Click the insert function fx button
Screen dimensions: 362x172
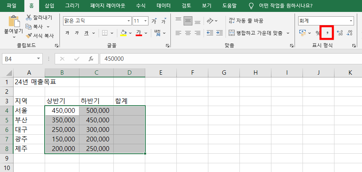tap(91, 59)
